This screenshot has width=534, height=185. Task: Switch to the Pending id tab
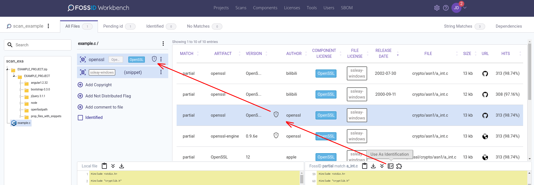point(119,26)
